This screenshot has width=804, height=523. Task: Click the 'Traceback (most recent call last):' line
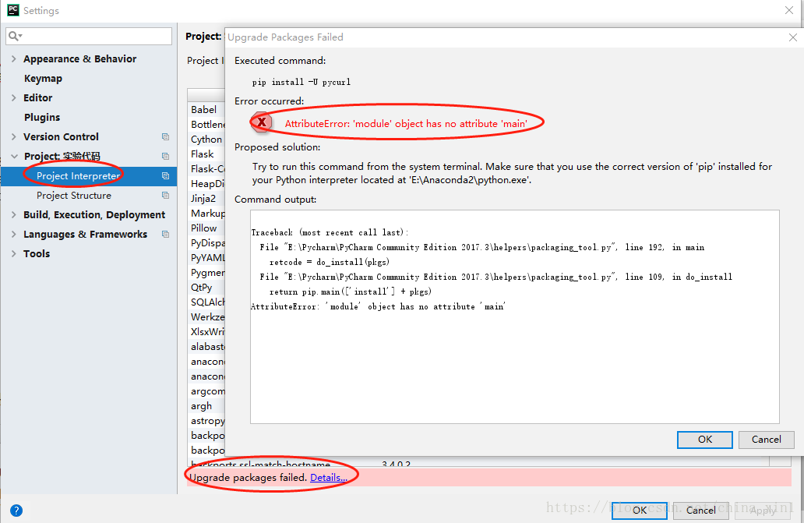[x=330, y=232]
